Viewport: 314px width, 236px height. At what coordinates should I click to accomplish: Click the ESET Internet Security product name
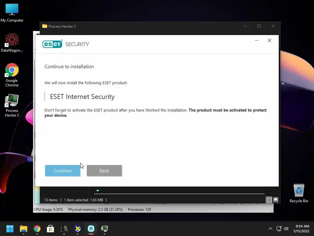[82, 96]
